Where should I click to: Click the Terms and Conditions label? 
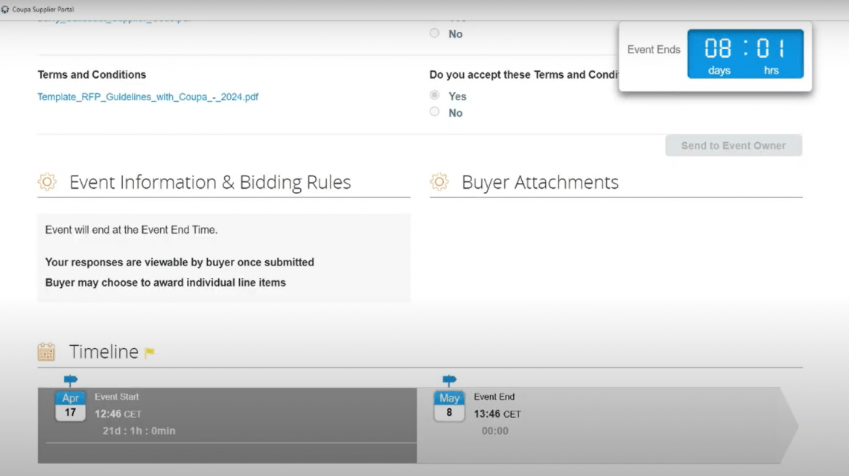[x=92, y=74]
